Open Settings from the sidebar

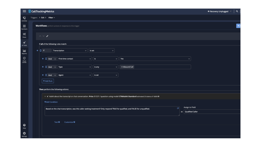coord(24,134)
